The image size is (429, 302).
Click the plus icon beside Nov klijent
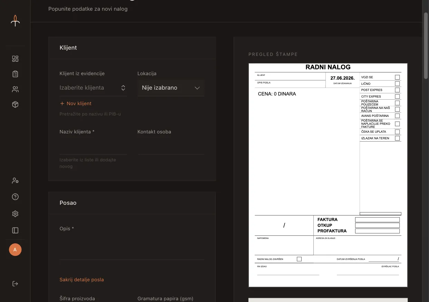(x=62, y=103)
